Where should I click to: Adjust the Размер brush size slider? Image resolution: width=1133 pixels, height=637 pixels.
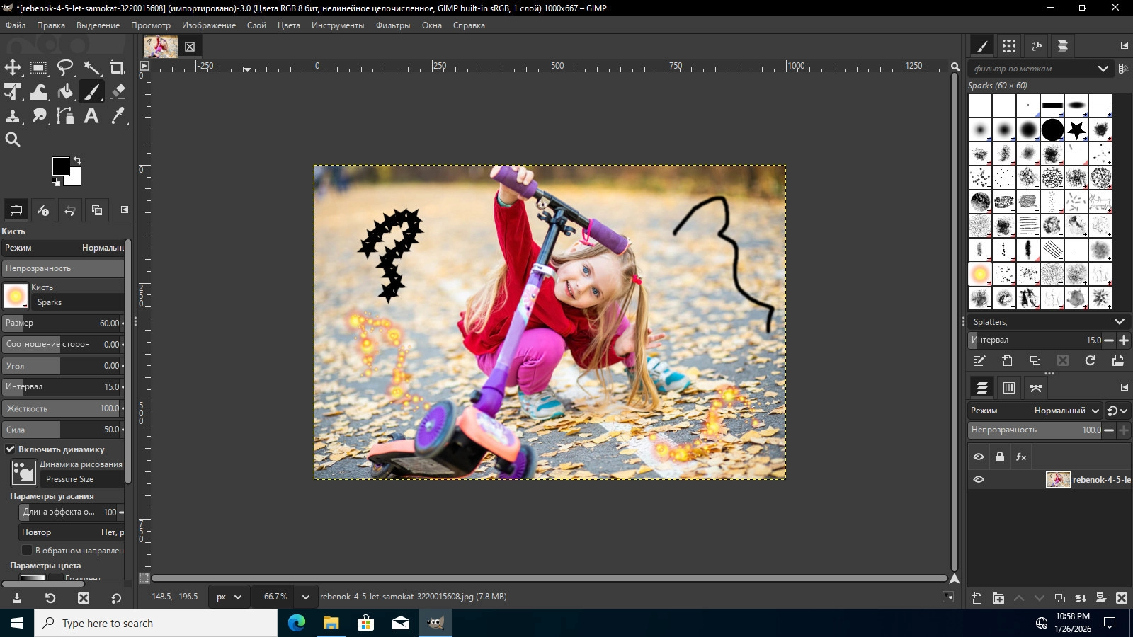pos(62,323)
